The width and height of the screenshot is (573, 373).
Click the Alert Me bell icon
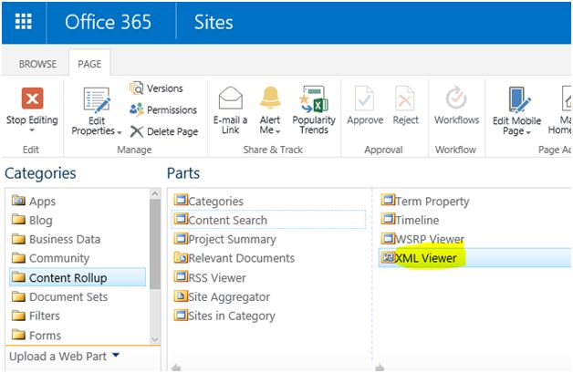tap(270, 98)
